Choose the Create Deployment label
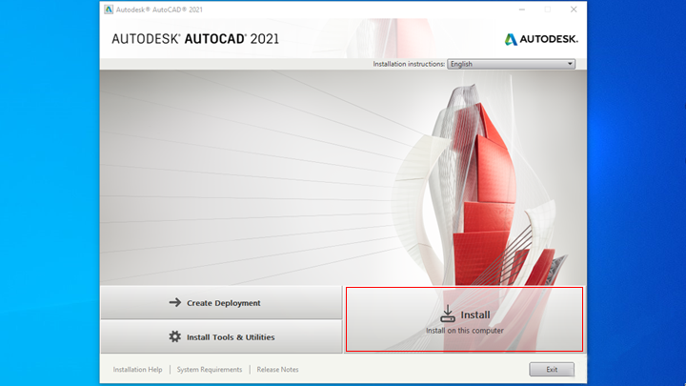 tap(223, 303)
